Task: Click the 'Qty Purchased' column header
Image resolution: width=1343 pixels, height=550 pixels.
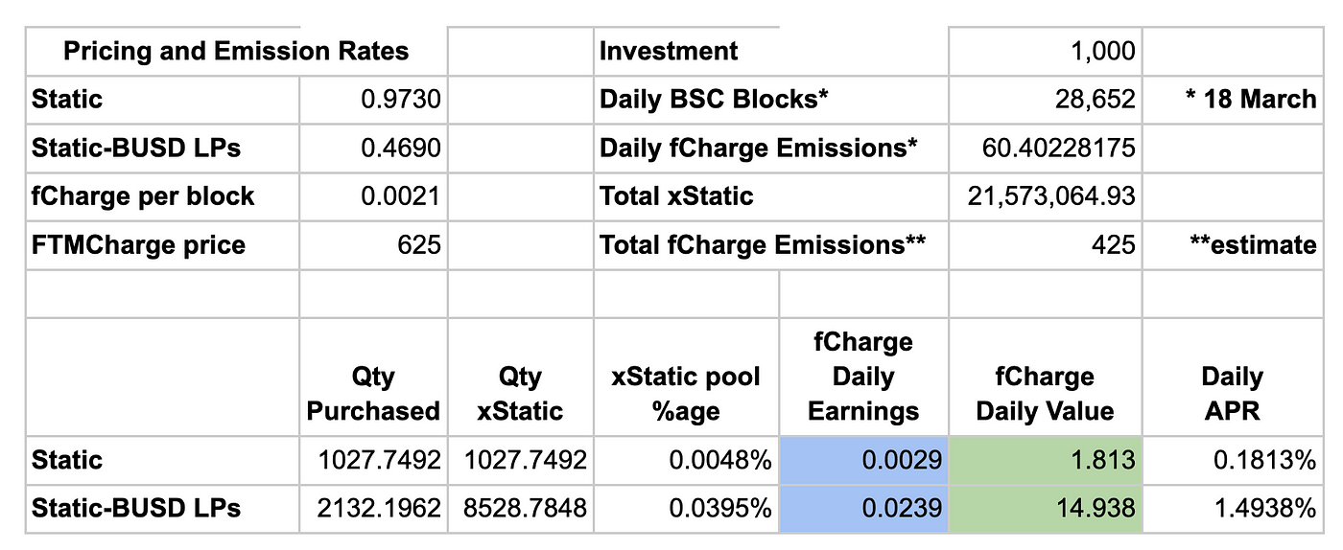Action: coord(372,393)
